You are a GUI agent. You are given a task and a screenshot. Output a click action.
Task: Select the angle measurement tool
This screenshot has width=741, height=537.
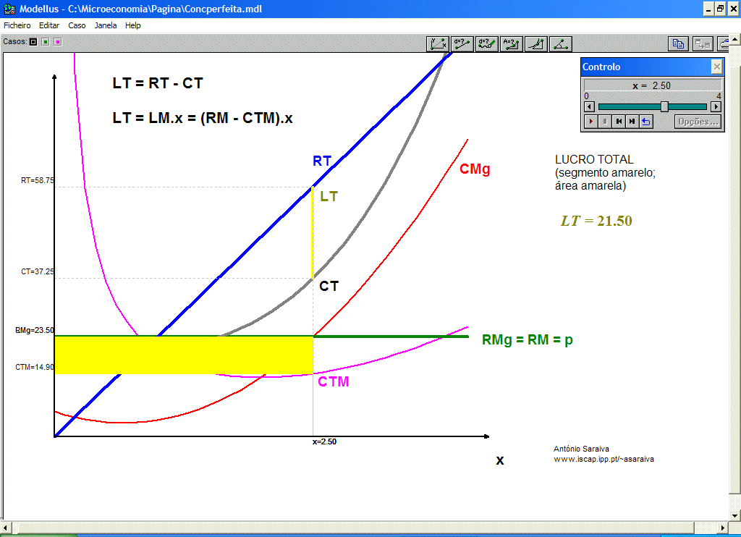tap(561, 43)
